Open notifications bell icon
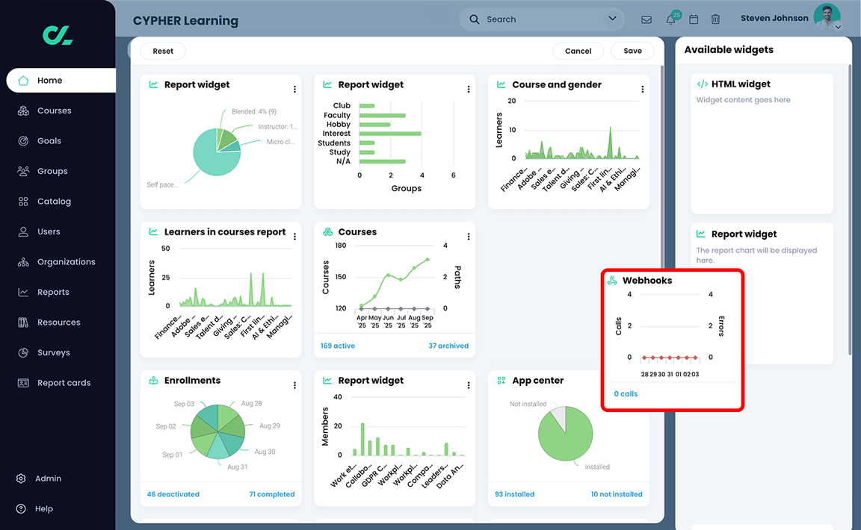Screen dimensions: 861x530 click(671, 19)
